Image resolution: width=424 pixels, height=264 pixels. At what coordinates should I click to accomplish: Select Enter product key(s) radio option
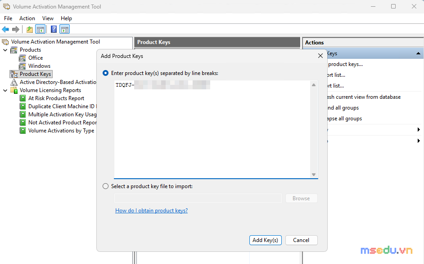tap(105, 73)
